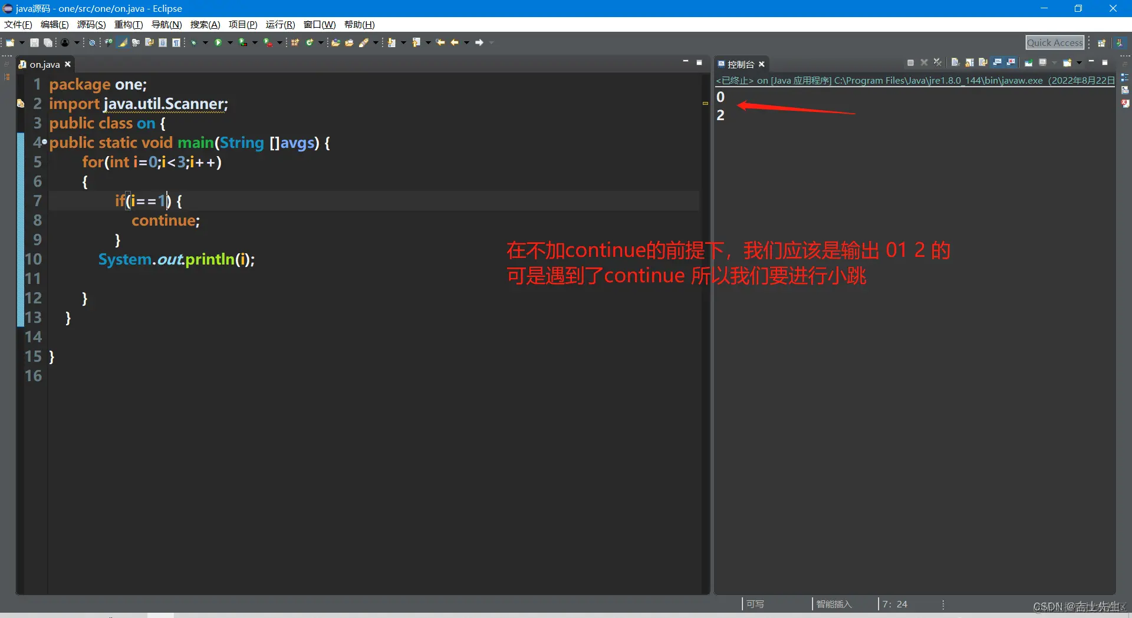The image size is (1132, 618).
Task: Select the on.java editor tab
Action: click(x=45, y=64)
